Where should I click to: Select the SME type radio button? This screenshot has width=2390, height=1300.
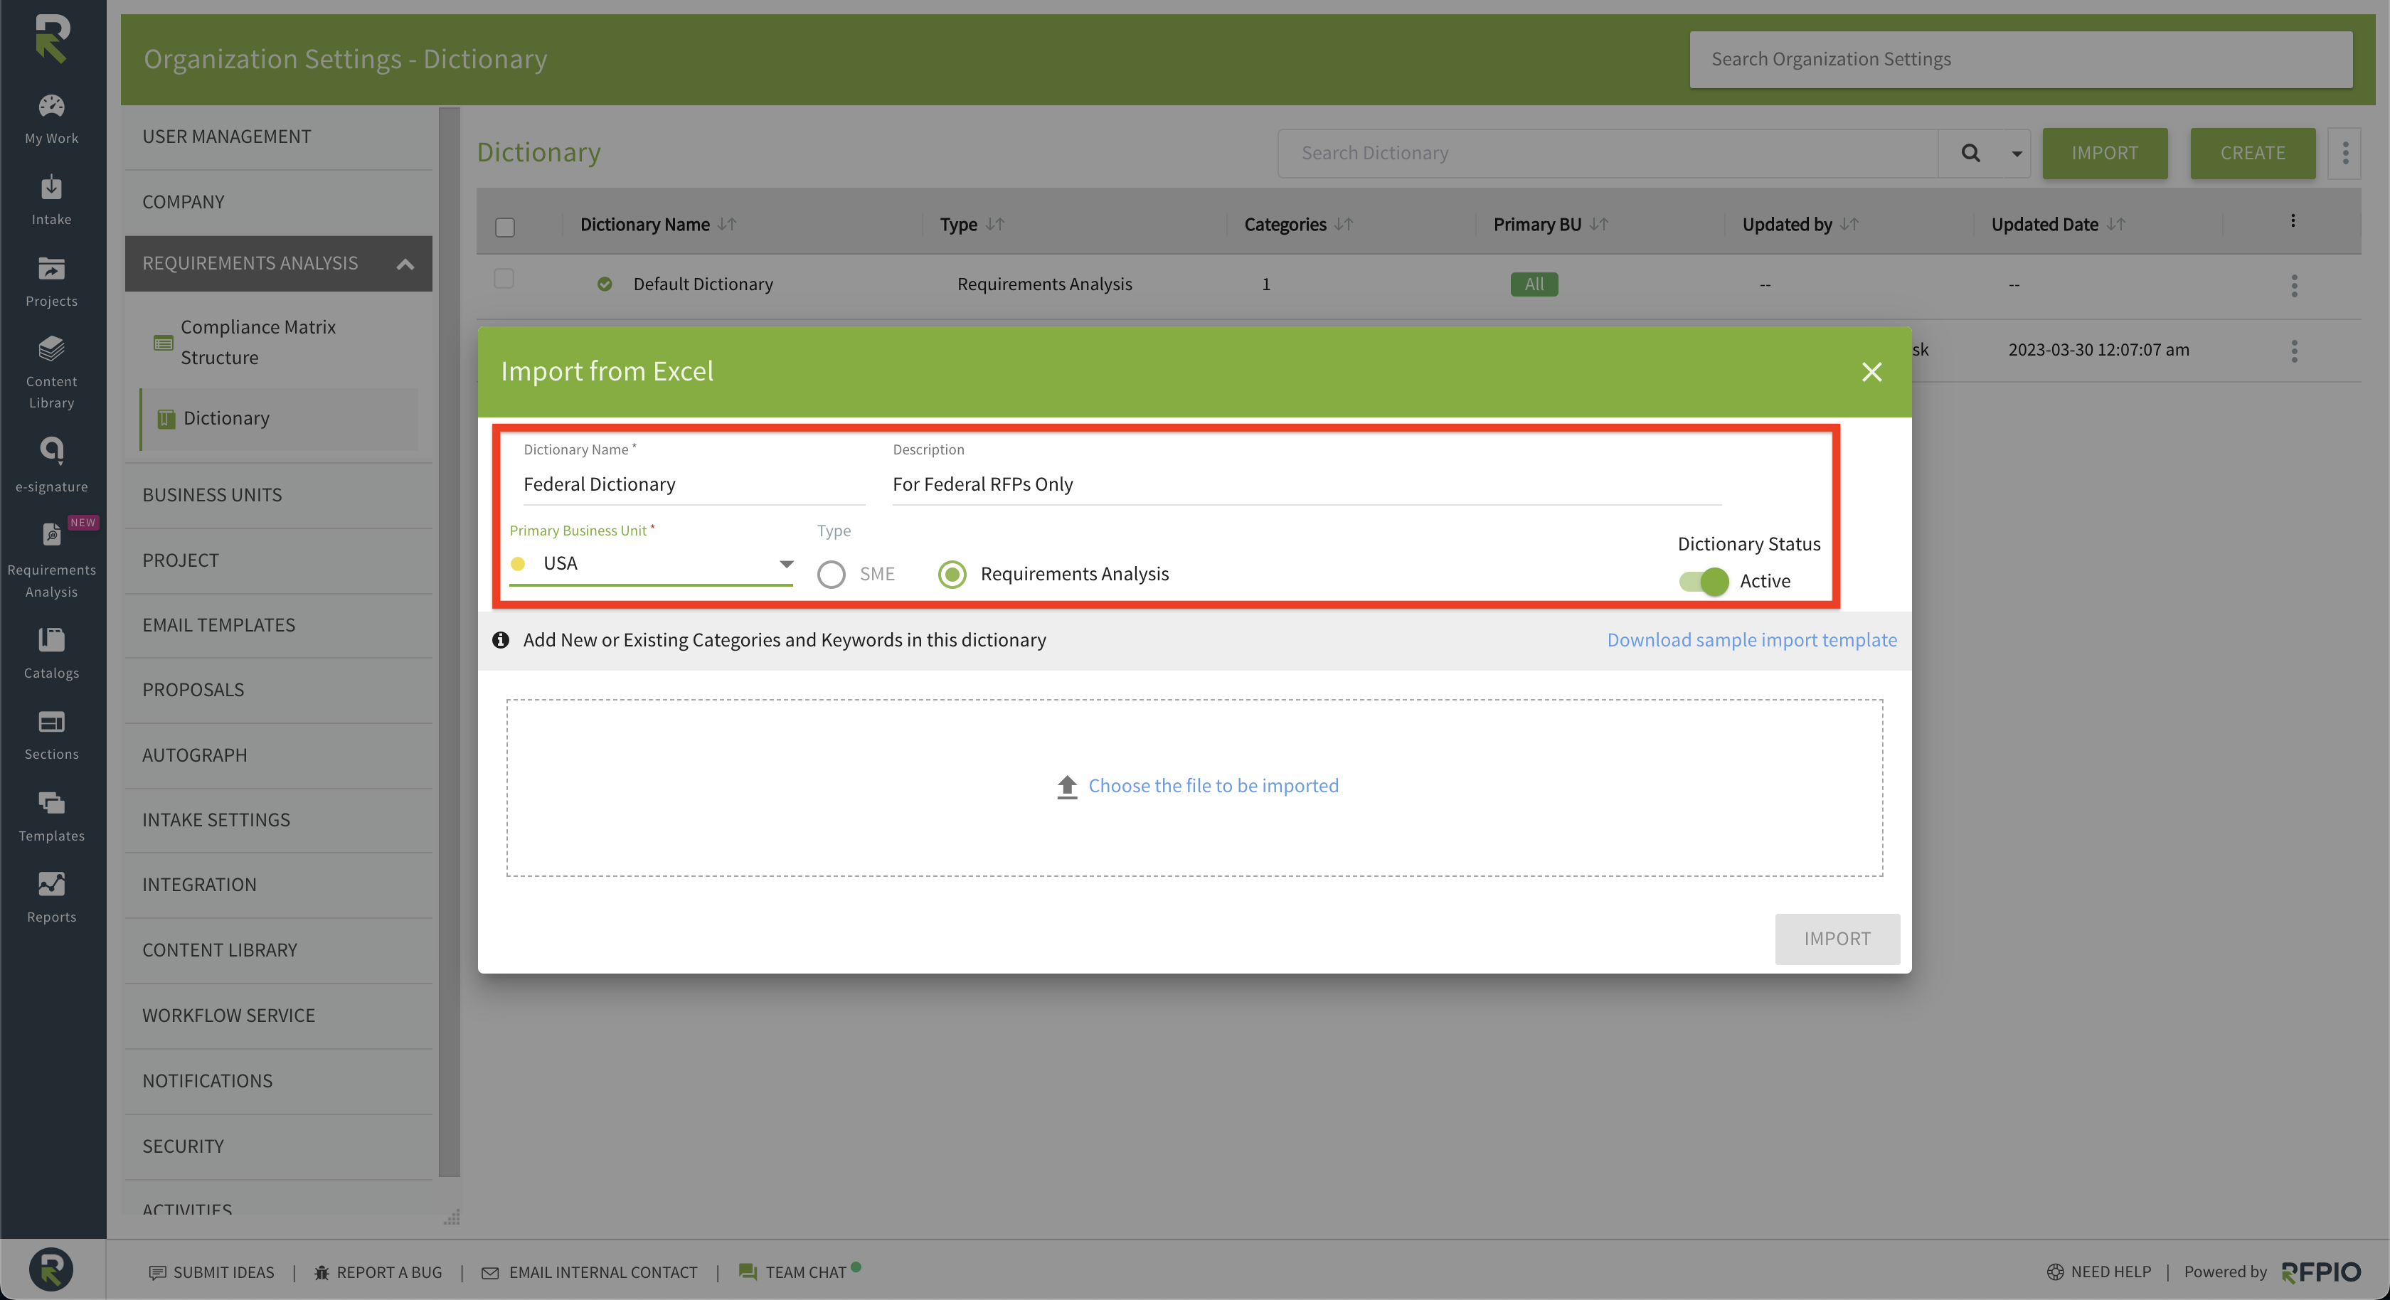click(x=832, y=575)
